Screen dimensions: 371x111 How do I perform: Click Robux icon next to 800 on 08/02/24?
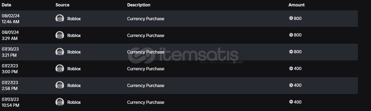click(x=291, y=18)
